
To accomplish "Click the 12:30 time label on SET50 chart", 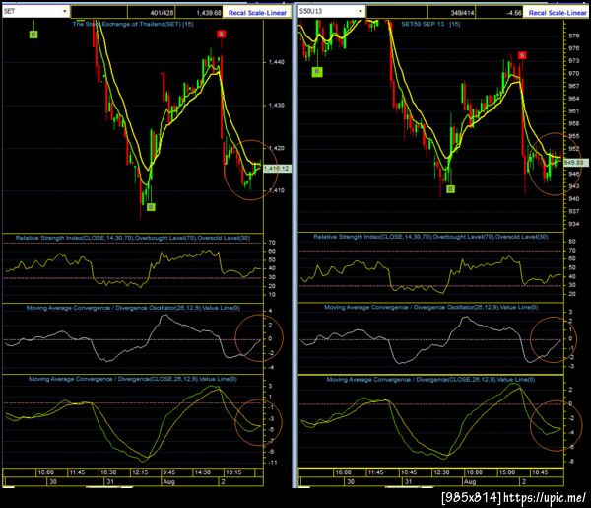I will coord(441,472).
